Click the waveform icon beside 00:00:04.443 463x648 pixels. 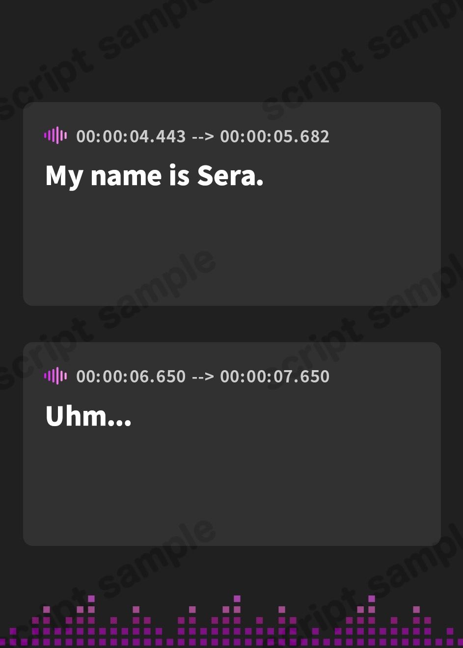tap(55, 135)
